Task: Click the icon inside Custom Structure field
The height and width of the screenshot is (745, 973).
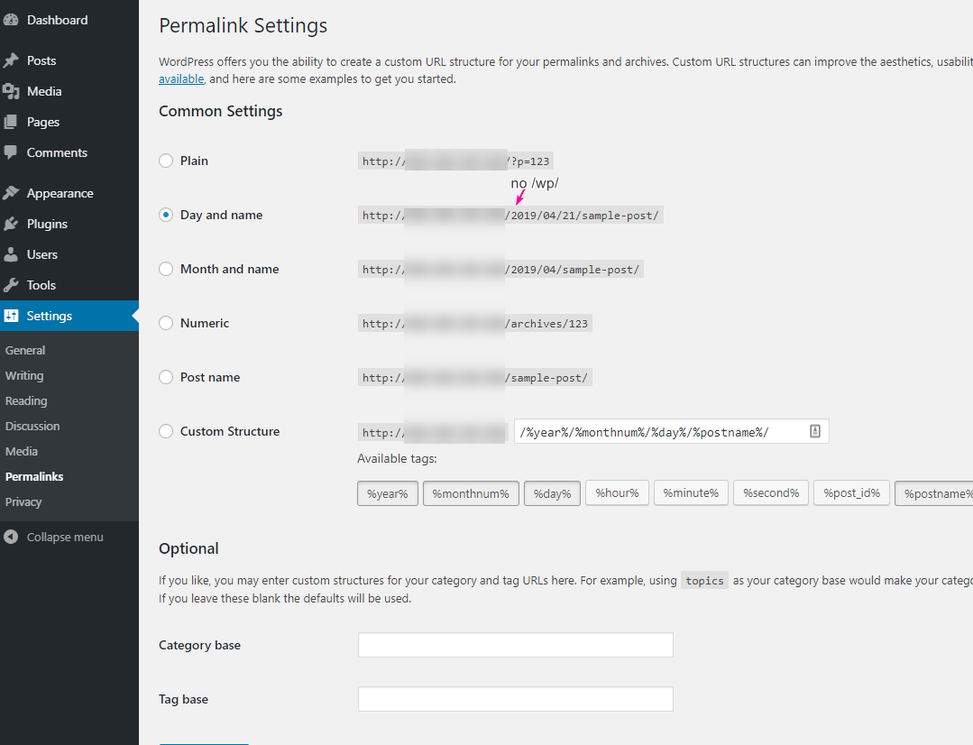Action: [x=815, y=431]
